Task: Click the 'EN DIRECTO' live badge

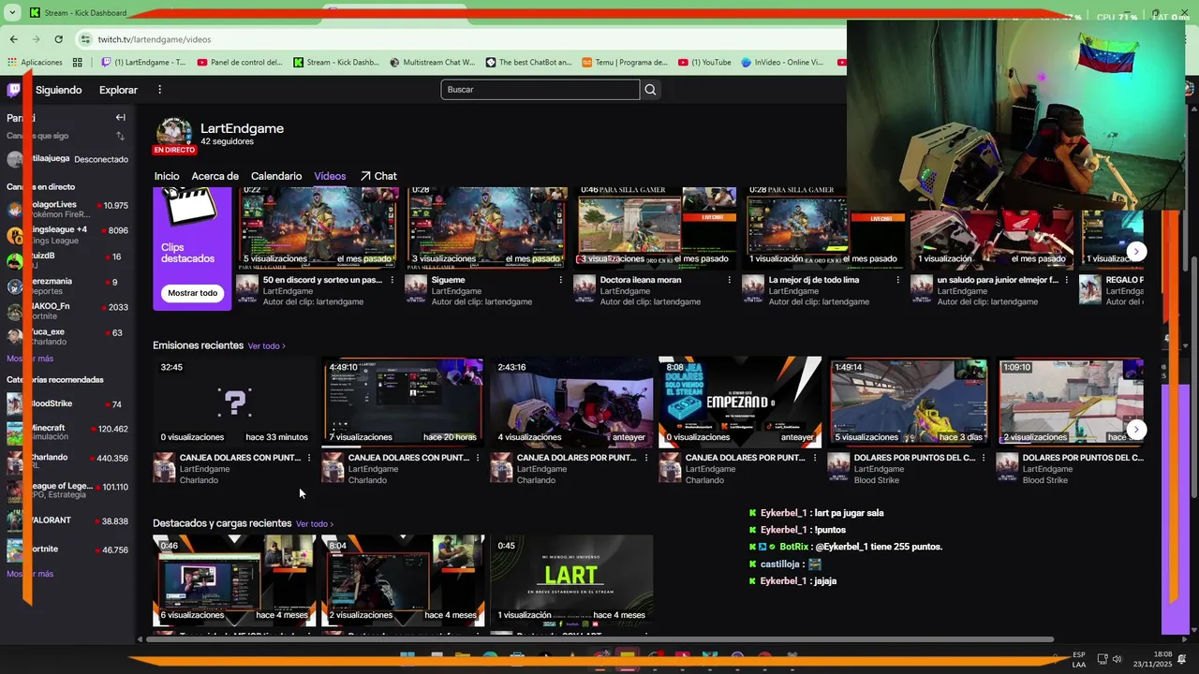Action: (174, 150)
